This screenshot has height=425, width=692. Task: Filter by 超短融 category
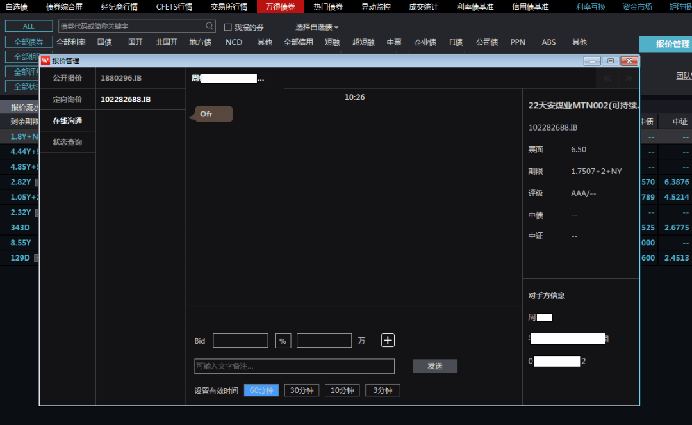coord(363,42)
